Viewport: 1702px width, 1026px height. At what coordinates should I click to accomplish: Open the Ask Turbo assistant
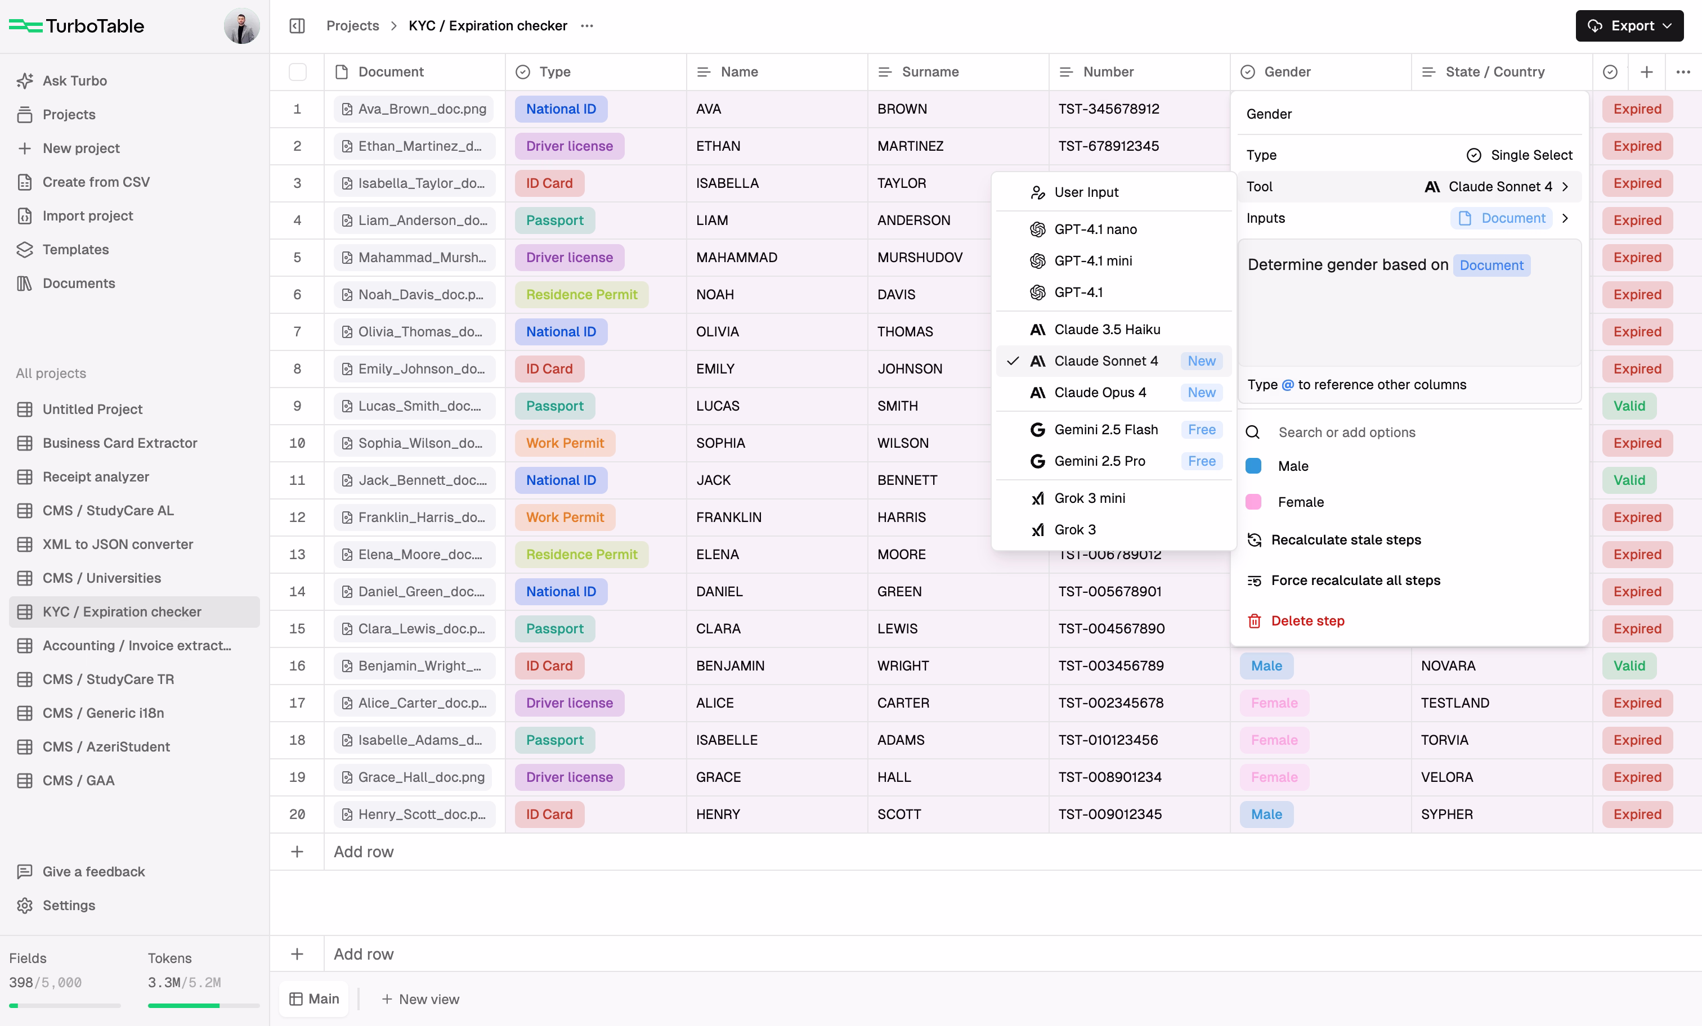74,81
